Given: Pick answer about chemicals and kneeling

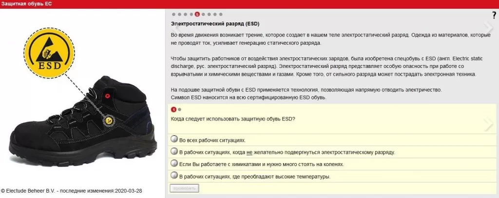Looking at the screenshot, I should (x=174, y=164).
